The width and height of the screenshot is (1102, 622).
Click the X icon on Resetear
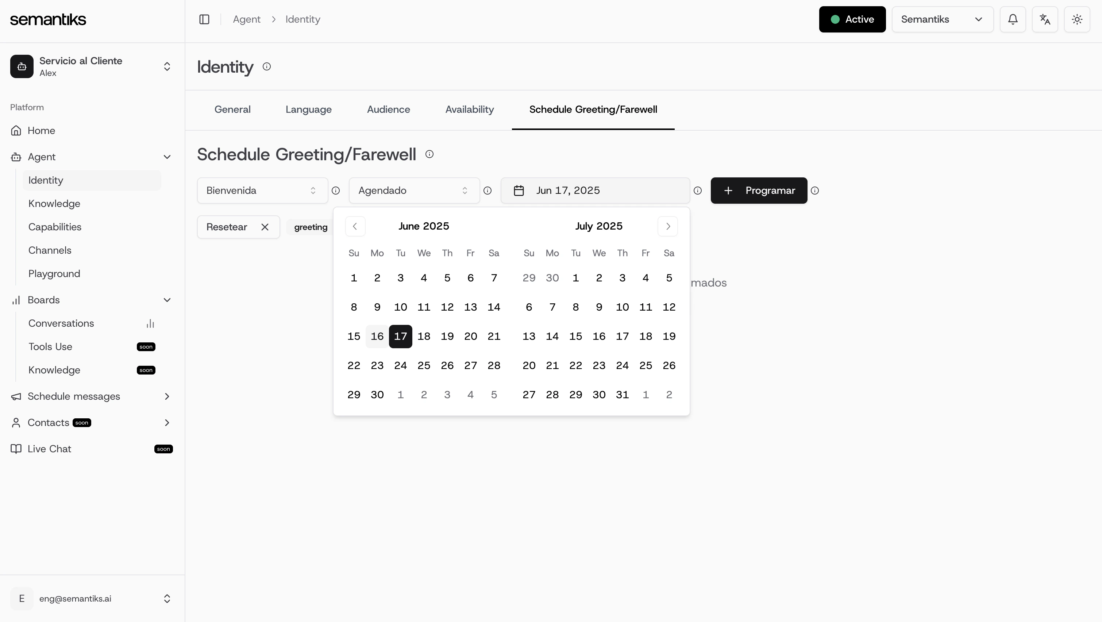pos(265,227)
